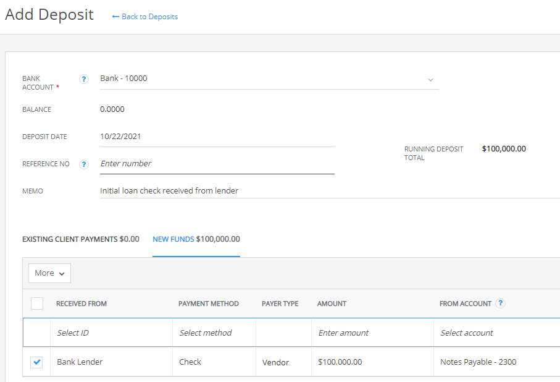Open the From Account column help icon
Screen dimensions: 560x382
point(499,303)
